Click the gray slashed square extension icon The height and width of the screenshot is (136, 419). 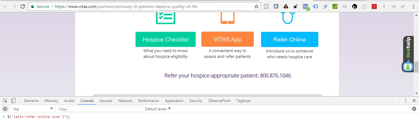click(x=364, y=6)
